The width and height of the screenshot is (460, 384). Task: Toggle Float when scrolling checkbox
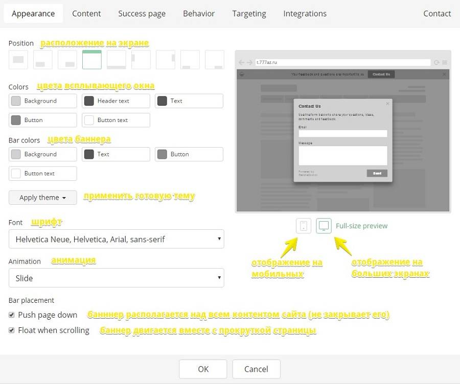coord(11,330)
